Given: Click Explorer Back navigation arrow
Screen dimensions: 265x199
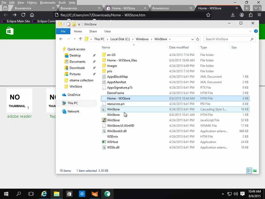Looking at the screenshot, I should 61,39.
